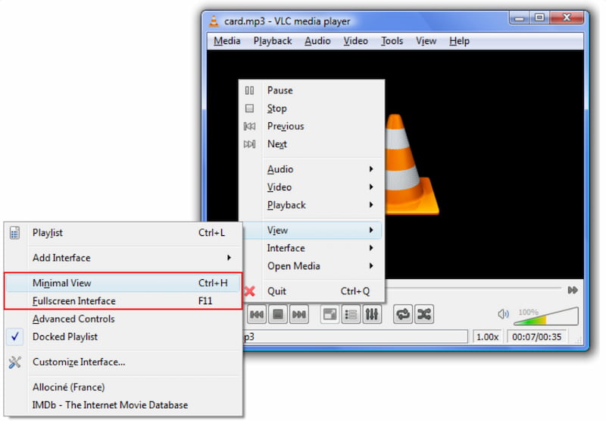This screenshot has width=606, height=421.
Task: Click the Customize Interface tools icon
Action: click(x=14, y=362)
